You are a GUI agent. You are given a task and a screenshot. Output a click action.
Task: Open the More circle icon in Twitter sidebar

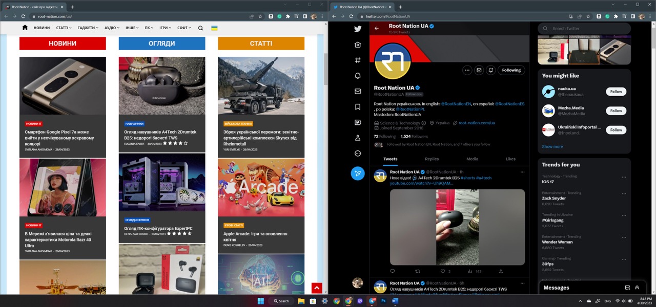point(358,153)
